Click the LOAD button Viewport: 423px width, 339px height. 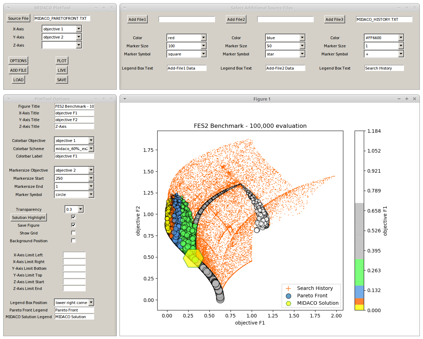(x=18, y=80)
